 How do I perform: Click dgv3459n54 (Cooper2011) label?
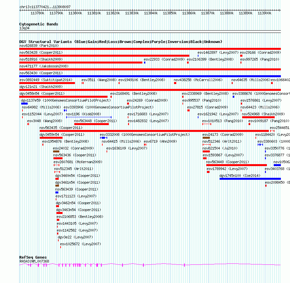(x=62, y=134)
